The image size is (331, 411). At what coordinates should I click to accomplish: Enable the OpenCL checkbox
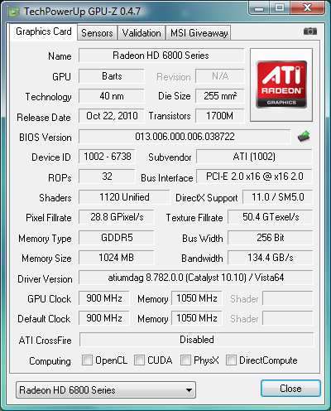(x=87, y=360)
